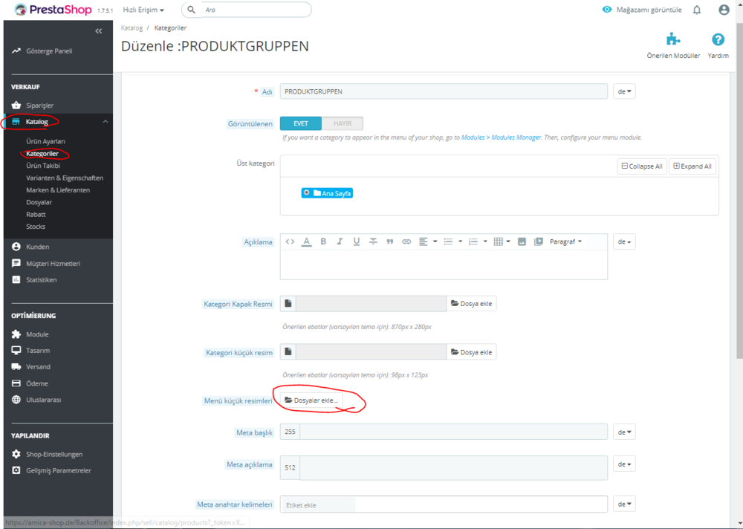Click Dosya ekle for Kategori Kapak Resmi
Screen dimensions: 743x529
(x=472, y=303)
